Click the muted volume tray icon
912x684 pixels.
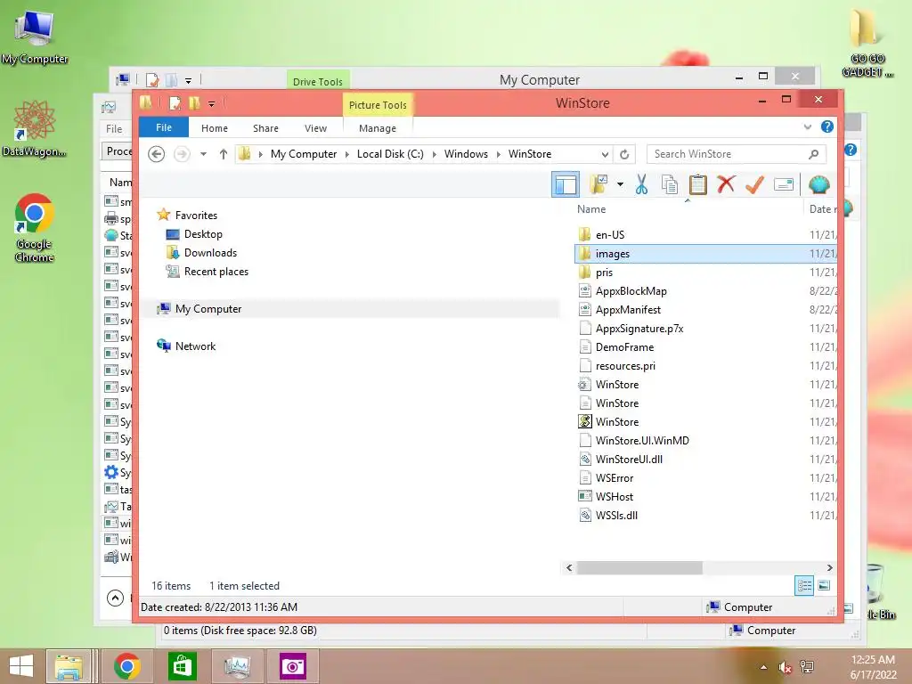coord(785,667)
